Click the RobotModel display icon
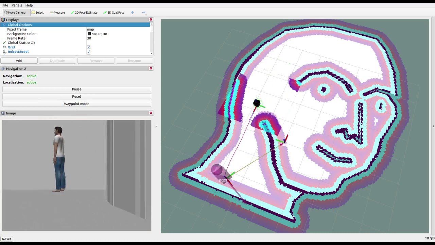The height and width of the screenshot is (245, 435). pos(4,52)
